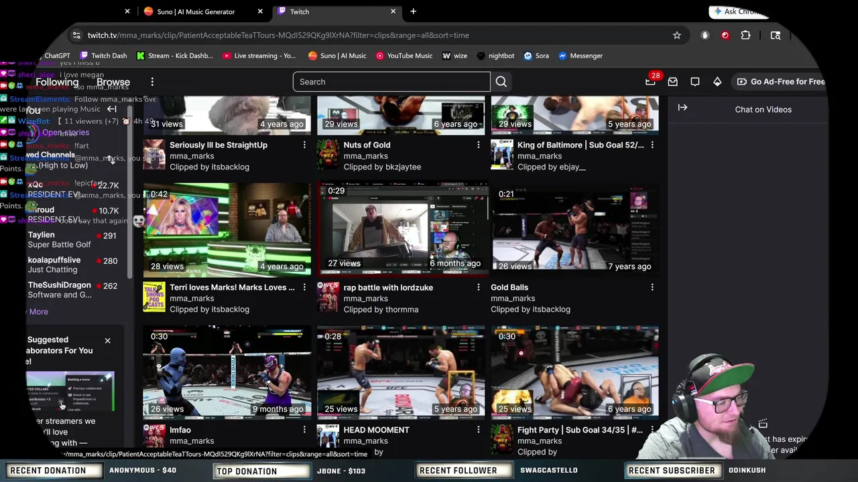The image size is (858, 482).
Task: View site information icon in address bar
Action: point(76,35)
